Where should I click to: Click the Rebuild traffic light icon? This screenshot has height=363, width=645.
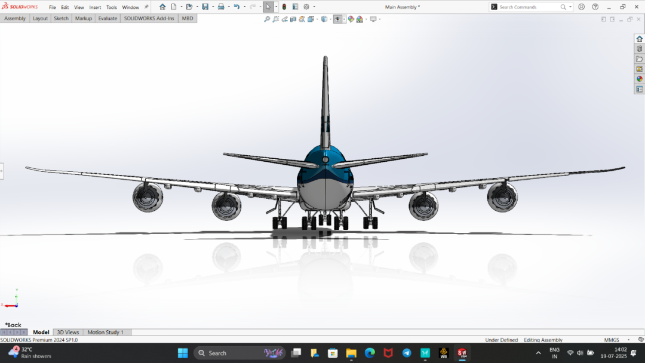pos(284,7)
